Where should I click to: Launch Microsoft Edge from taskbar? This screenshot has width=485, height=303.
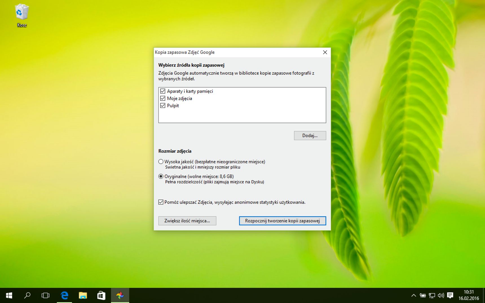(64, 295)
